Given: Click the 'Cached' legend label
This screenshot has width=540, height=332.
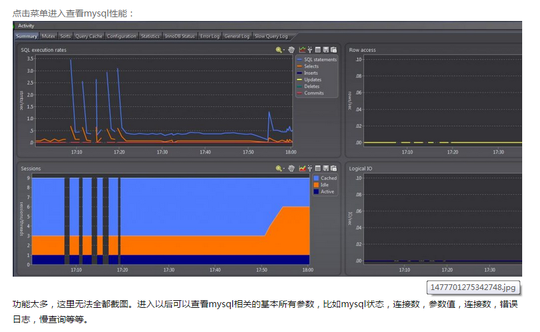Looking at the screenshot, I should pyautogui.click(x=329, y=178).
